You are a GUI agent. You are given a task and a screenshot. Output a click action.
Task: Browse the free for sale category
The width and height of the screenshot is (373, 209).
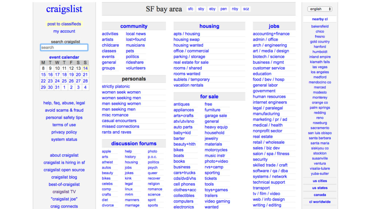pyautogui.click(x=208, y=104)
